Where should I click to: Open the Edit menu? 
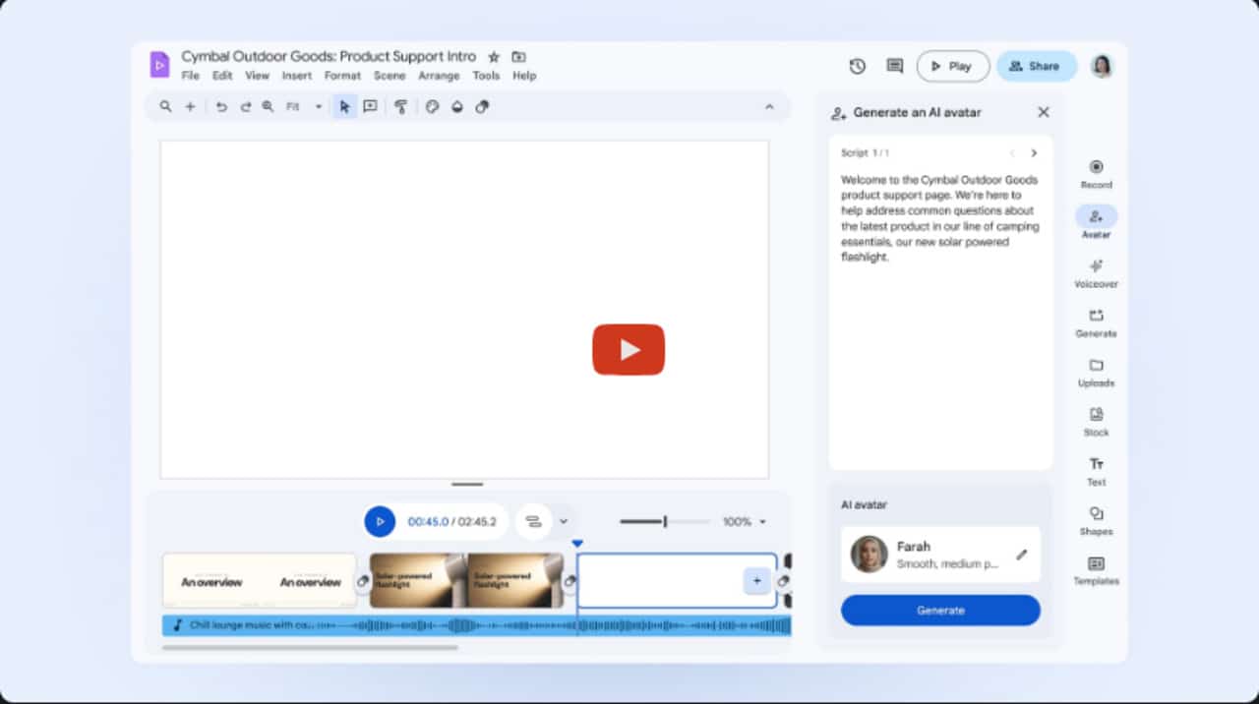coord(222,76)
